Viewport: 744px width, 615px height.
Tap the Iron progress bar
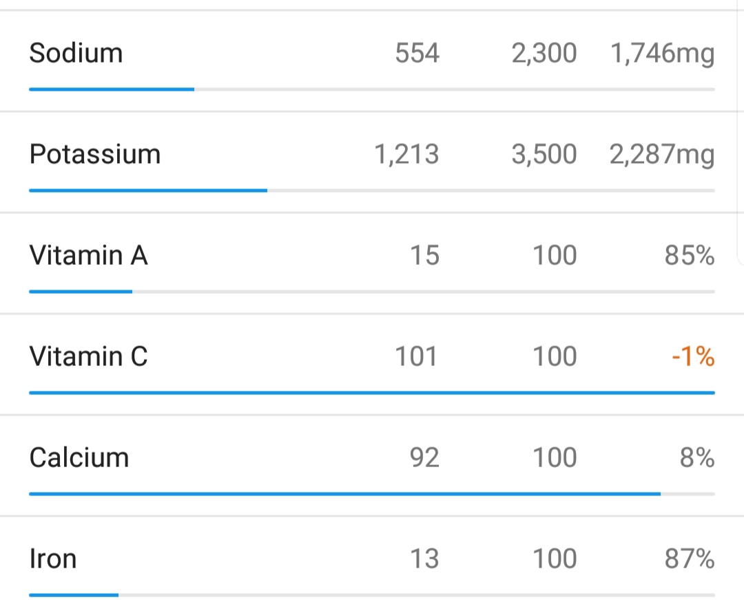click(371, 595)
